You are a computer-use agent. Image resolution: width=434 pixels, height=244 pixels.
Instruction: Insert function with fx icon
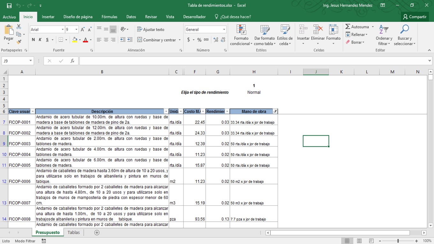[72, 61]
